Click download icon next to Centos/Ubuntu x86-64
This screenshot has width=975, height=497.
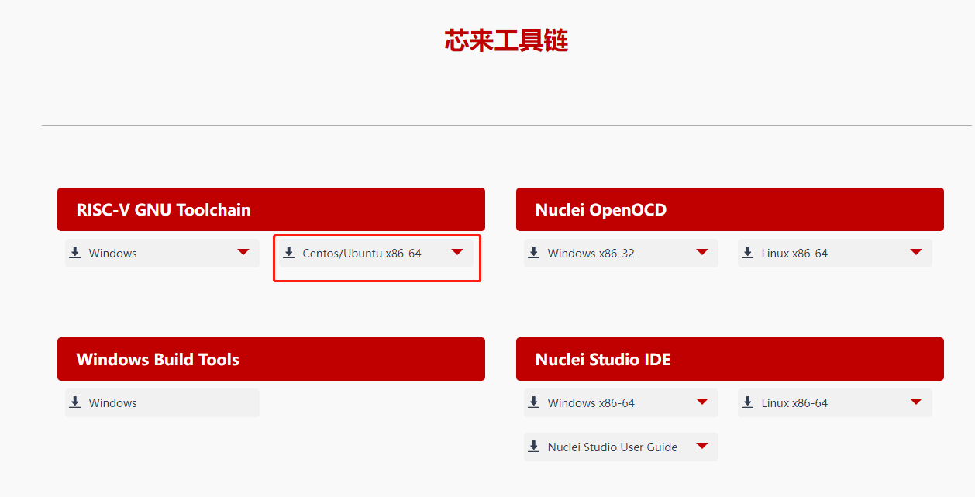coord(289,253)
